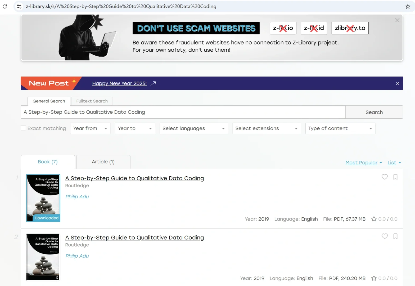Screen dimensions: 415x286
Task: Click the Search button
Action: point(374,112)
